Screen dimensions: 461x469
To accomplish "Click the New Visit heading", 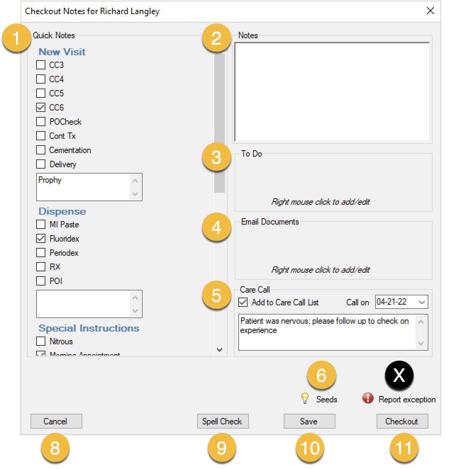I will 62,52.
